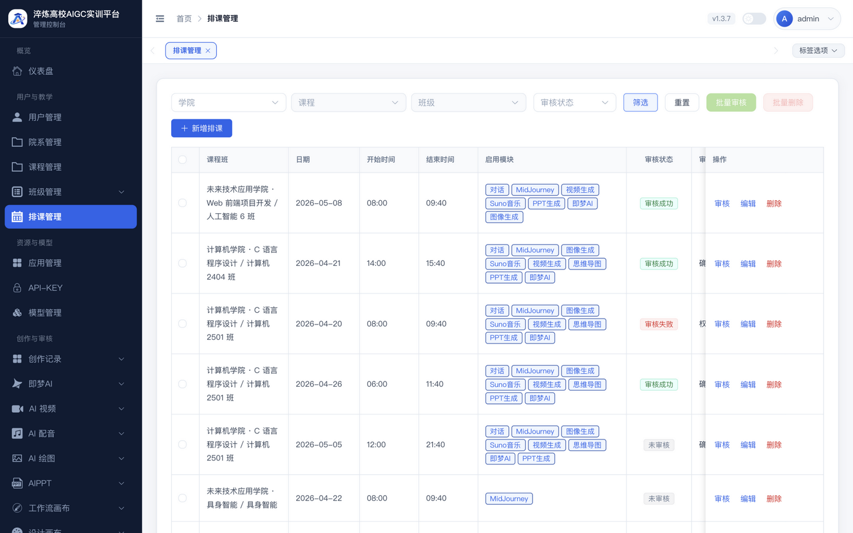Open 应用管理 via its grid icon

click(17, 263)
